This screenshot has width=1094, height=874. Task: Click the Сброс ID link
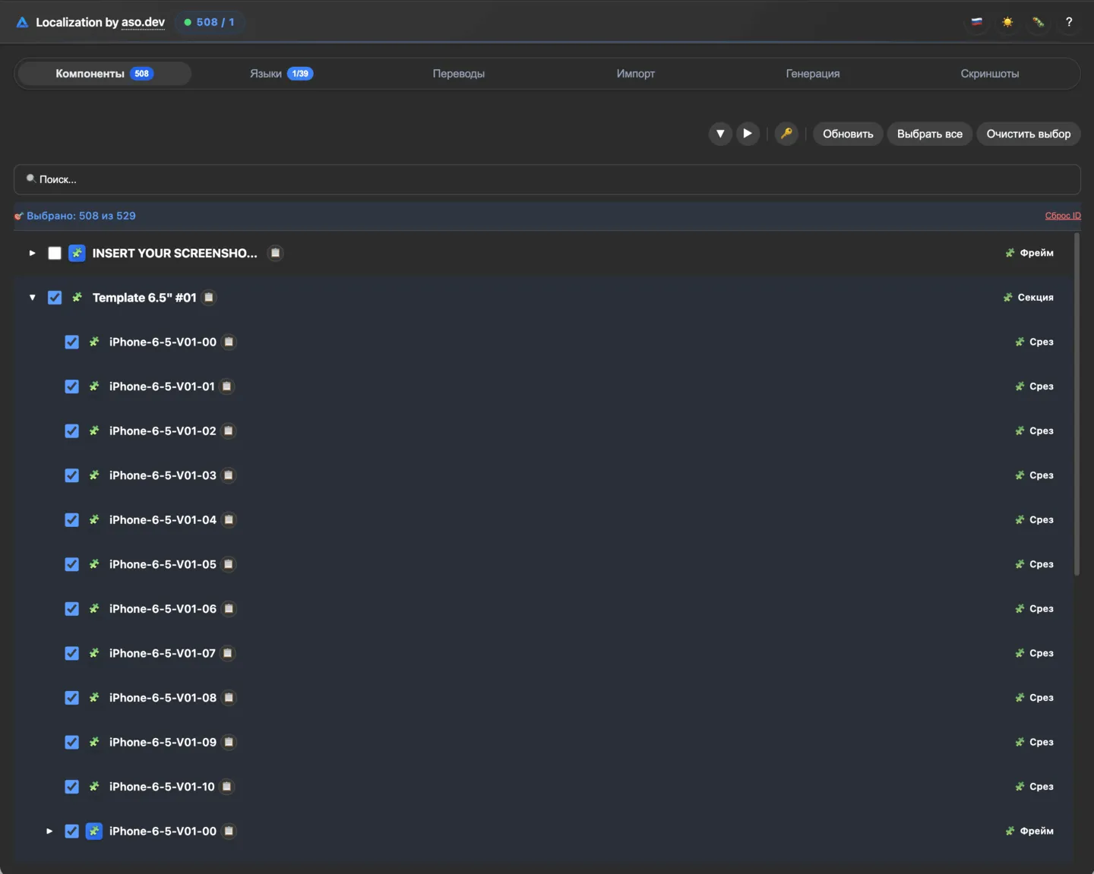click(1062, 216)
